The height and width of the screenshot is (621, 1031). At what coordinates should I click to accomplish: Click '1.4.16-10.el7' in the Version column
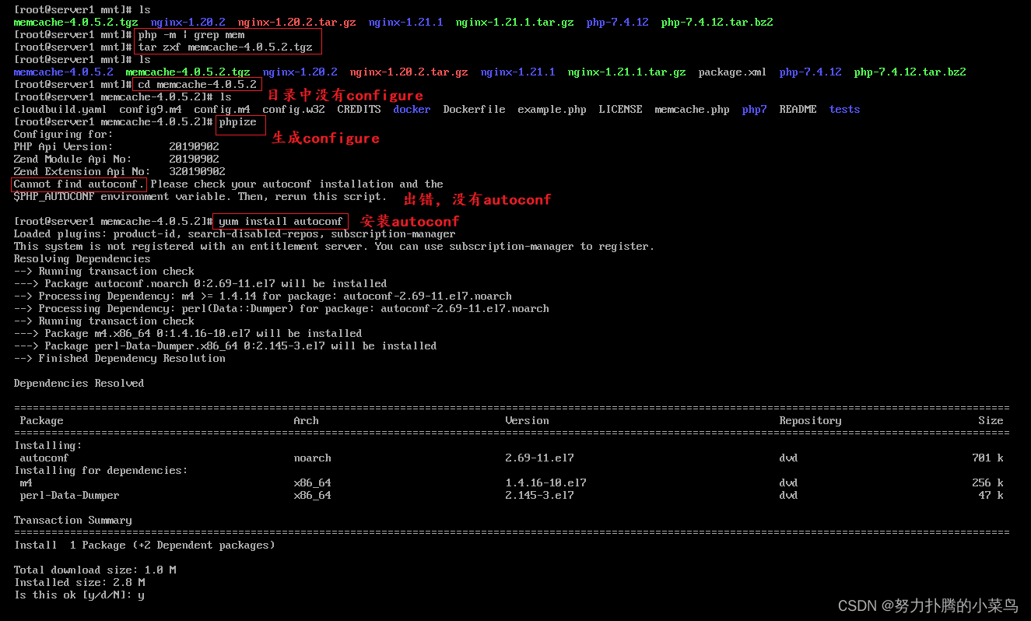point(545,483)
